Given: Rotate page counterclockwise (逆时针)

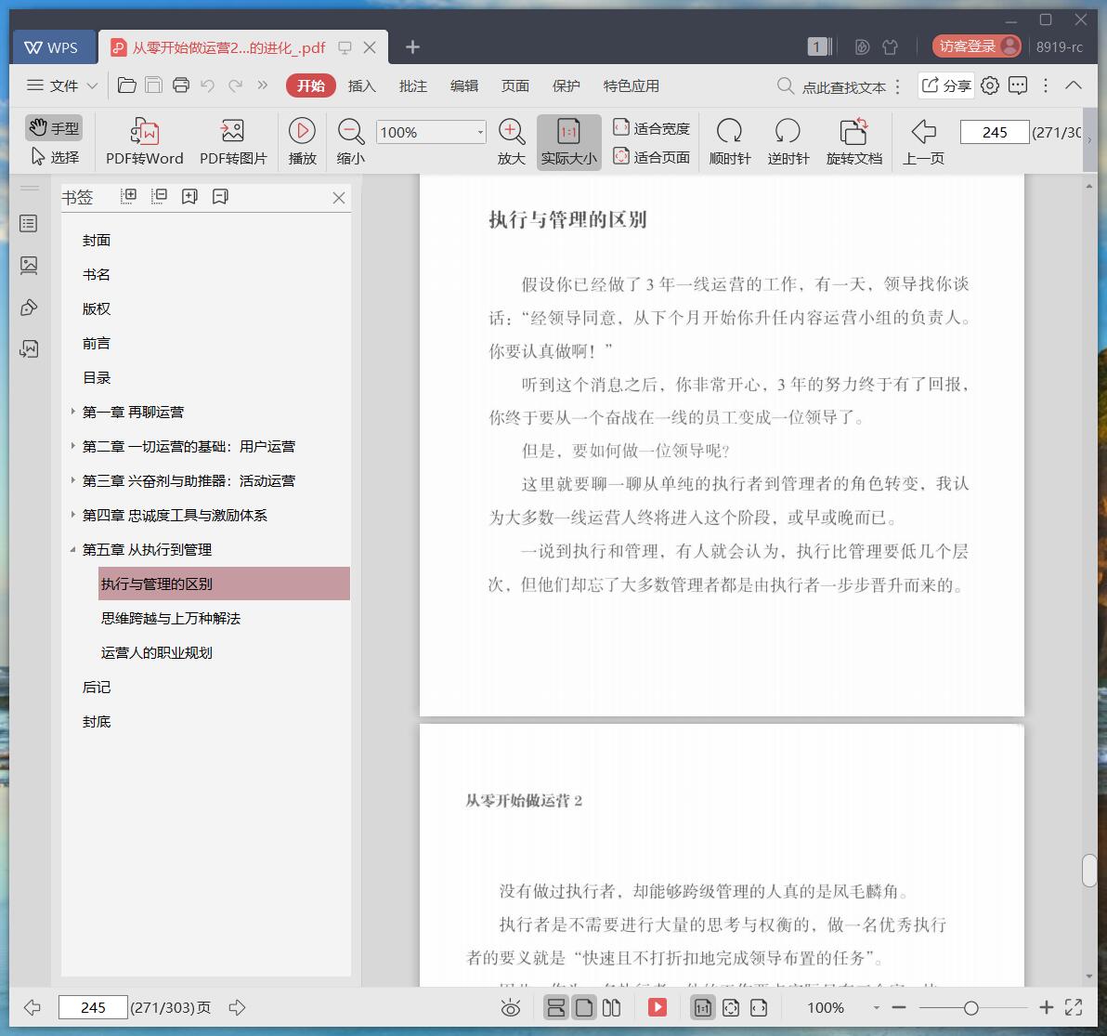Looking at the screenshot, I should [x=788, y=142].
